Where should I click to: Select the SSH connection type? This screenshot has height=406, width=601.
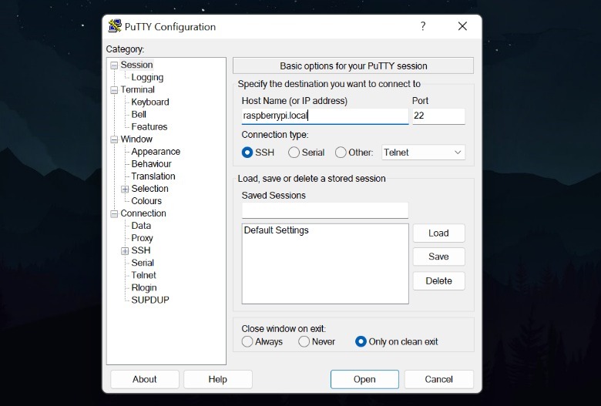pyautogui.click(x=248, y=153)
